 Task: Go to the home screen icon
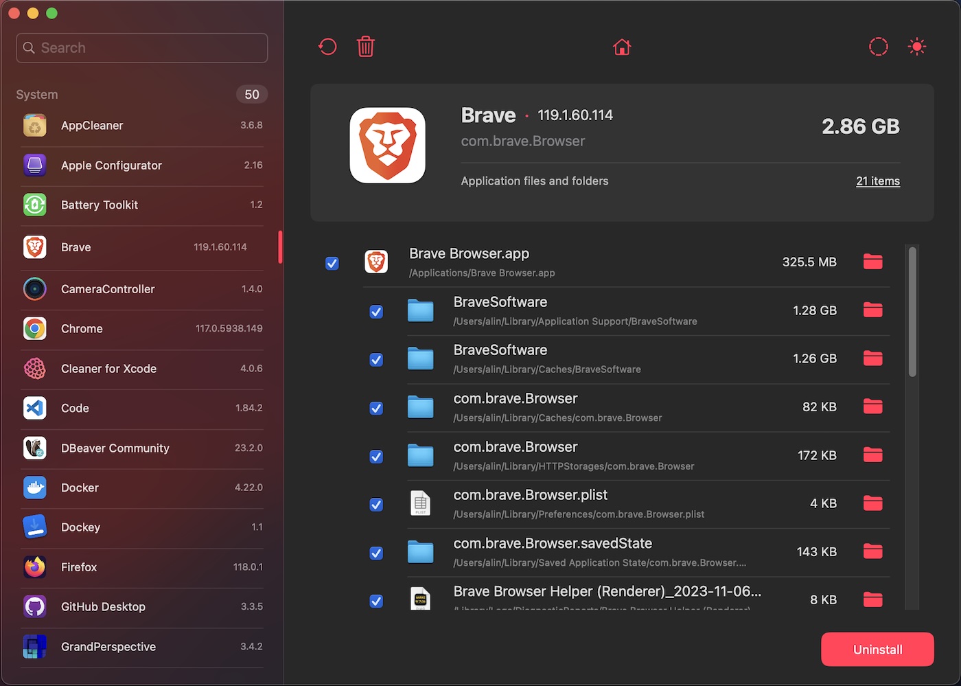point(622,47)
